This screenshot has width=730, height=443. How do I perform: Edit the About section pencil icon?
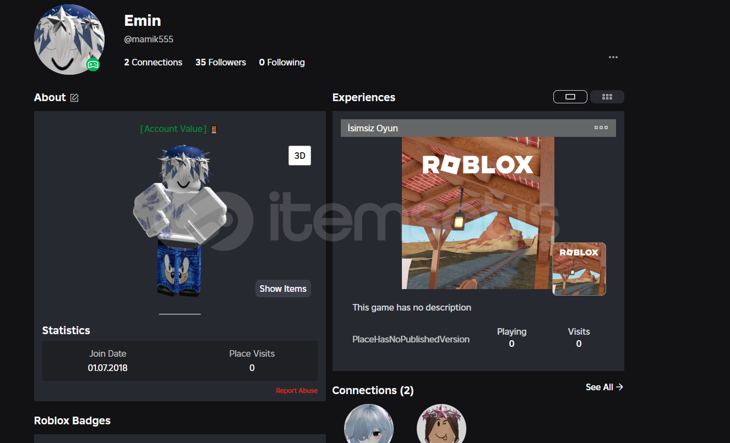[x=74, y=98]
